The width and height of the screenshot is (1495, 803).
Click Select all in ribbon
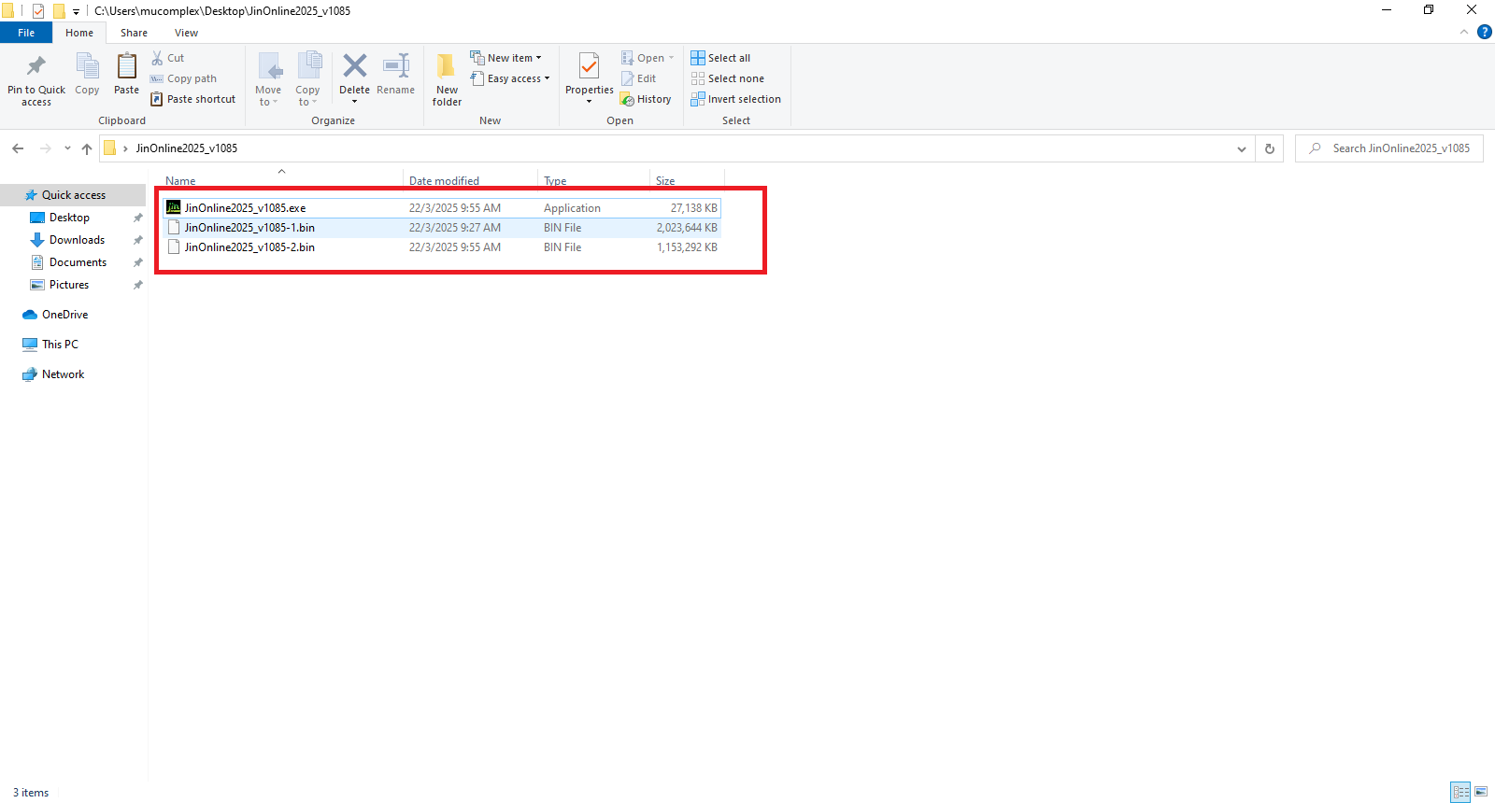[720, 58]
